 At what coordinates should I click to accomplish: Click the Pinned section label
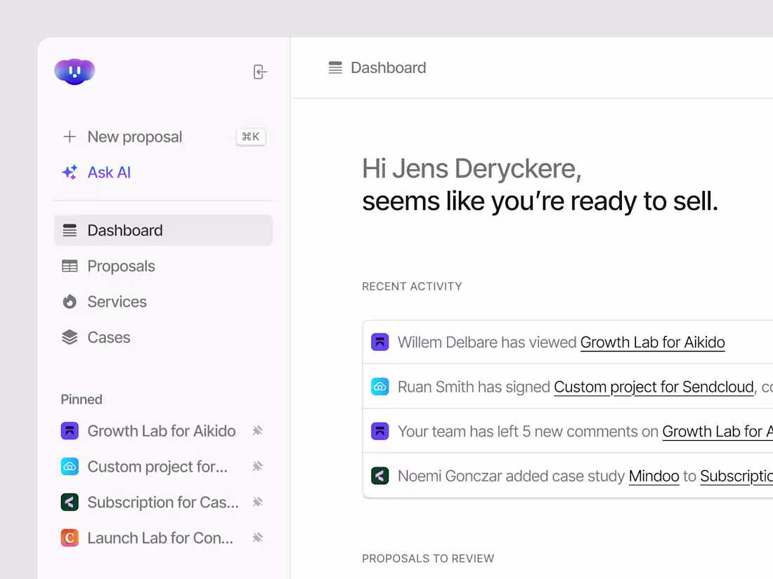[x=82, y=399]
